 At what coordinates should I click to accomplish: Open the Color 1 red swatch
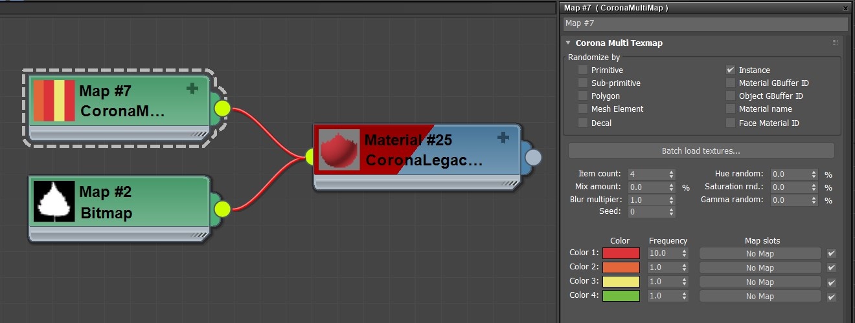point(621,253)
